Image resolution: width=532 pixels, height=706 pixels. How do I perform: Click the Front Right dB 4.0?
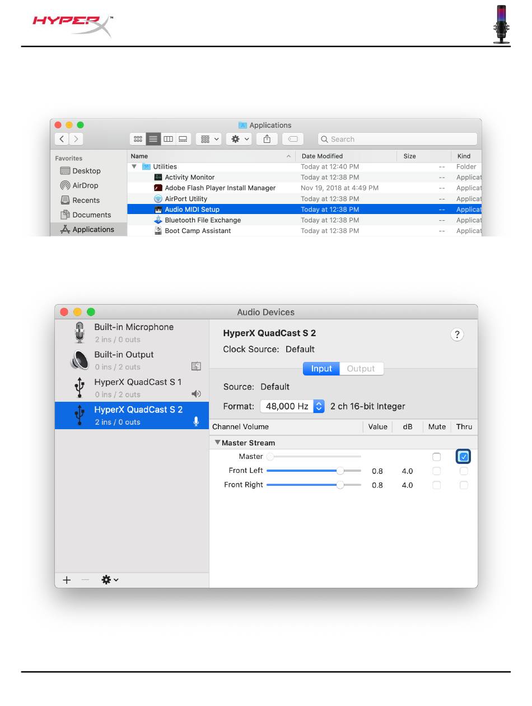pos(407,485)
